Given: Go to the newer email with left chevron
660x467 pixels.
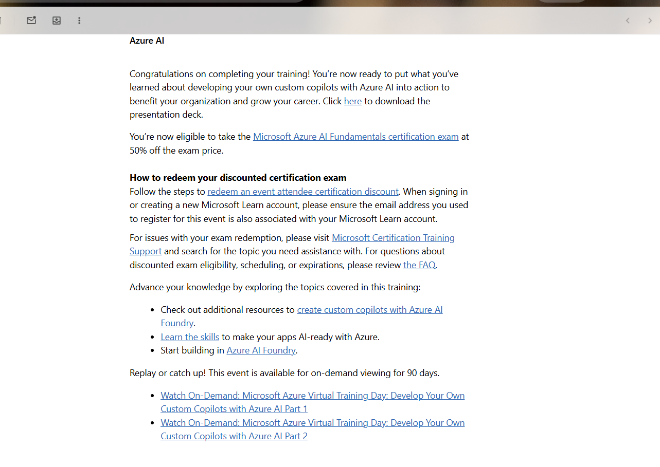Looking at the screenshot, I should pyautogui.click(x=628, y=21).
